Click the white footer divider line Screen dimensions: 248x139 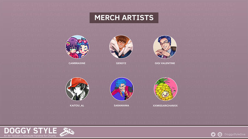pyautogui.click(x=124, y=126)
